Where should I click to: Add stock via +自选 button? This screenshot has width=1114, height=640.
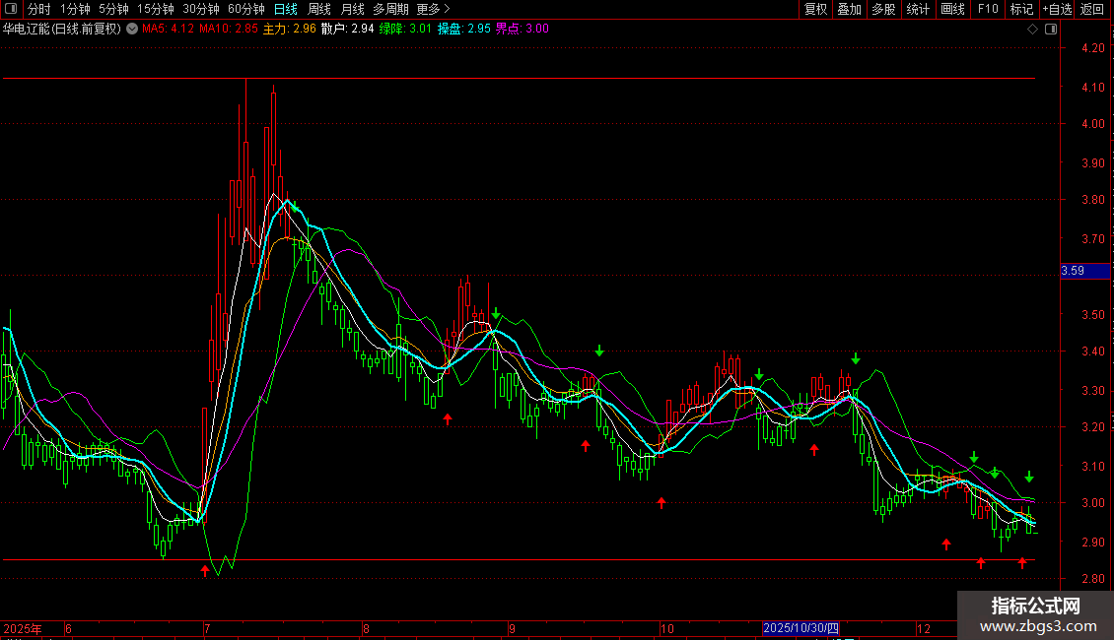(1057, 9)
